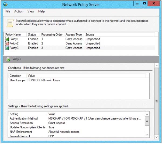Click the settings list scroll down arrow
The width and height of the screenshot is (162, 144).
pyautogui.click(x=147, y=135)
